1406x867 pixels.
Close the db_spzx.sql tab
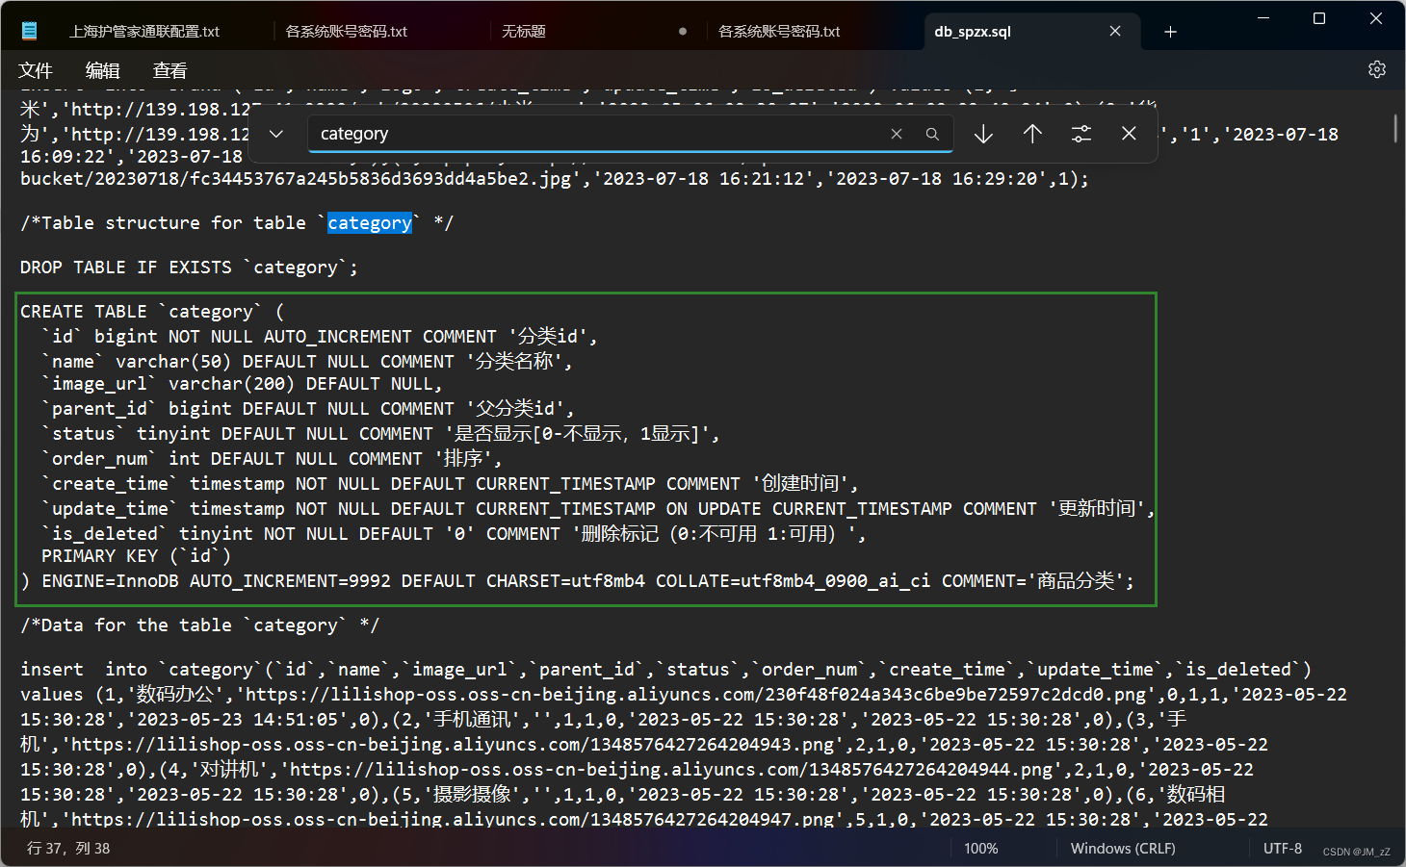click(1114, 30)
